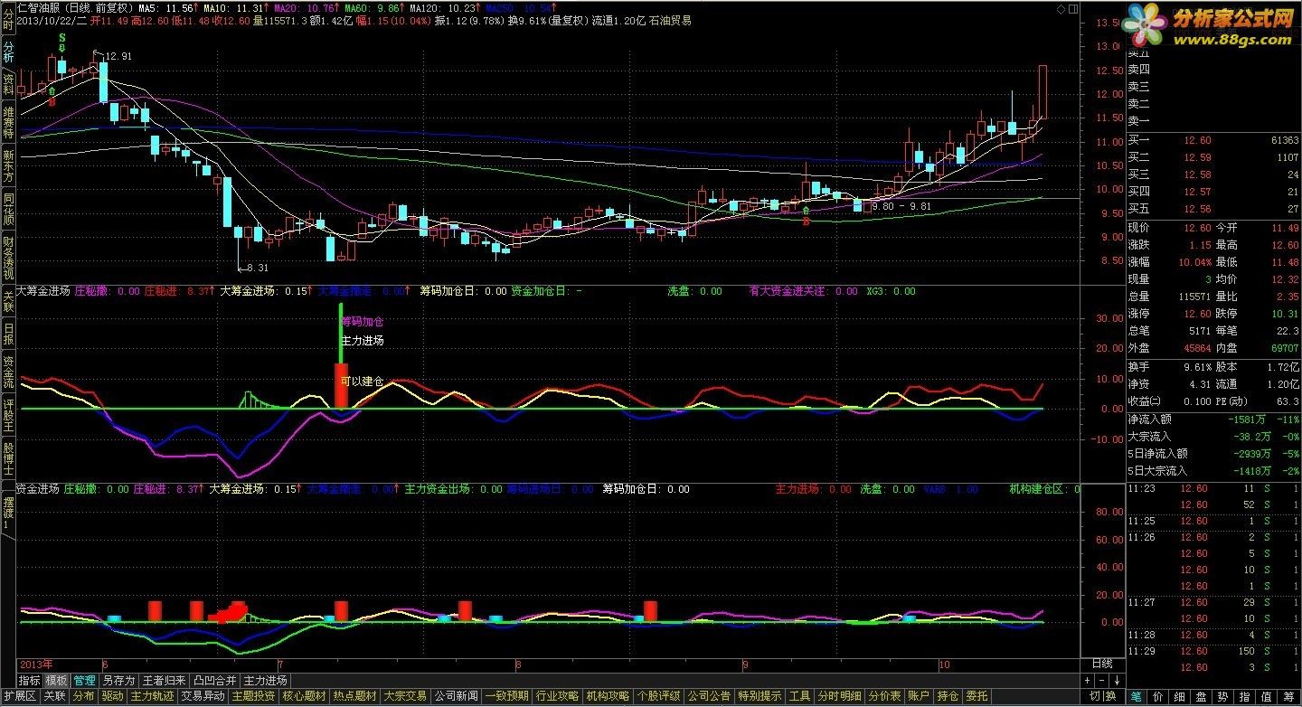Open 分价表 in the bottom bar
Viewport: 1302px width, 707px height.
pos(884,696)
